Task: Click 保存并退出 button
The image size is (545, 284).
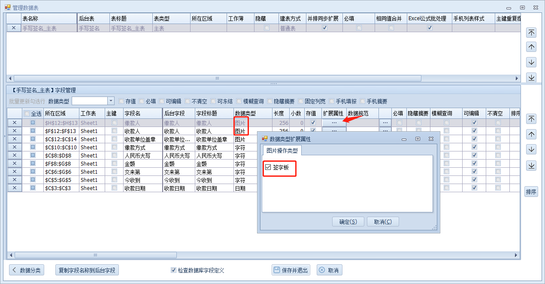Action: pos(291,270)
